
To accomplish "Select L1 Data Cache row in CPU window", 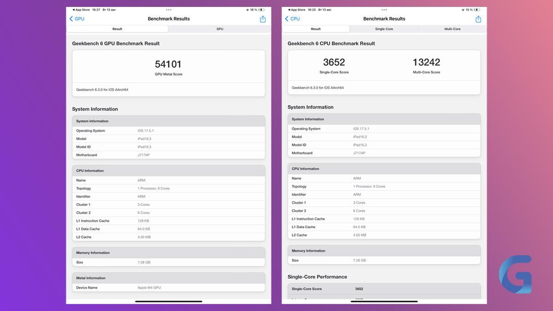I will (x=384, y=227).
